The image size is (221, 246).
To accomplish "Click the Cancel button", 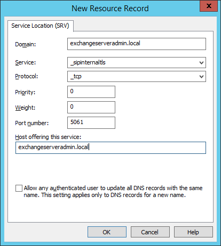I will pos(150,232).
